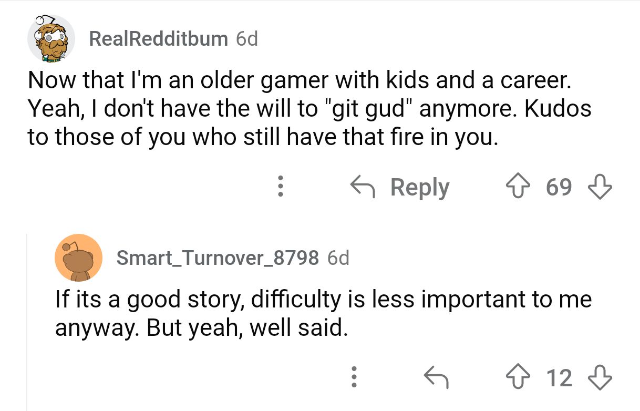Open Smart_Turnover_8798's orange avatar
Image resolution: width=640 pixels, height=411 pixels.
pos(79,258)
